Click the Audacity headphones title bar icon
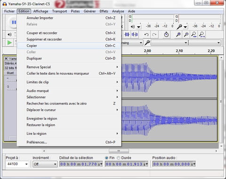 (x=5, y=4)
